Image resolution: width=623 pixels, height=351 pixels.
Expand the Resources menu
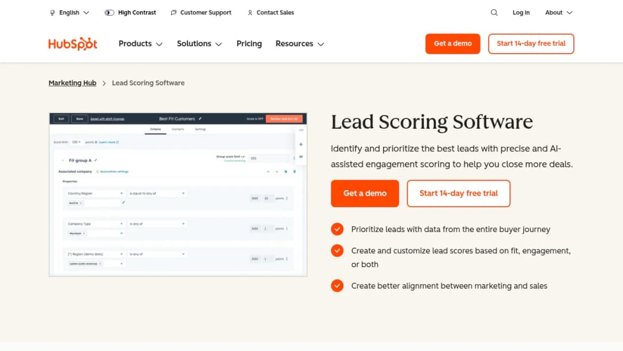(x=300, y=44)
